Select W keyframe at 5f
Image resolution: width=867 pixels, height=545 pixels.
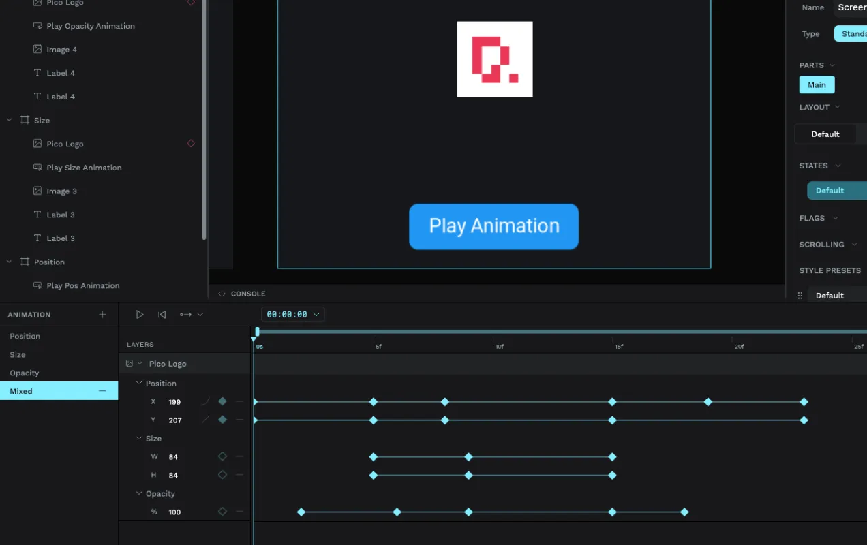coord(374,457)
